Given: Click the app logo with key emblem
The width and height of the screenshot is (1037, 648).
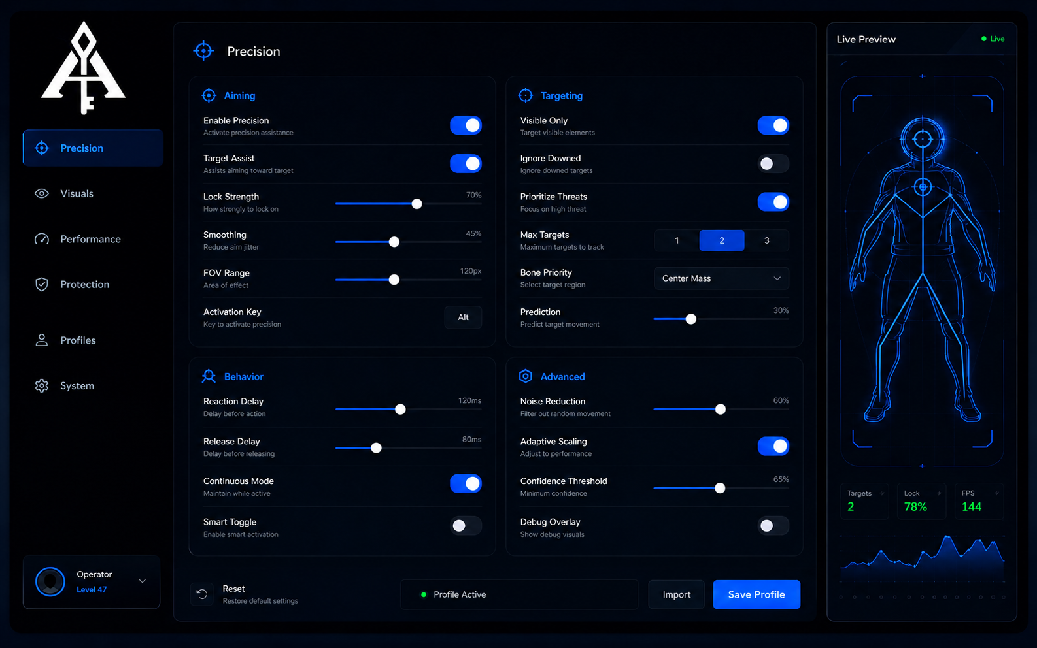Looking at the screenshot, I should tap(84, 68).
